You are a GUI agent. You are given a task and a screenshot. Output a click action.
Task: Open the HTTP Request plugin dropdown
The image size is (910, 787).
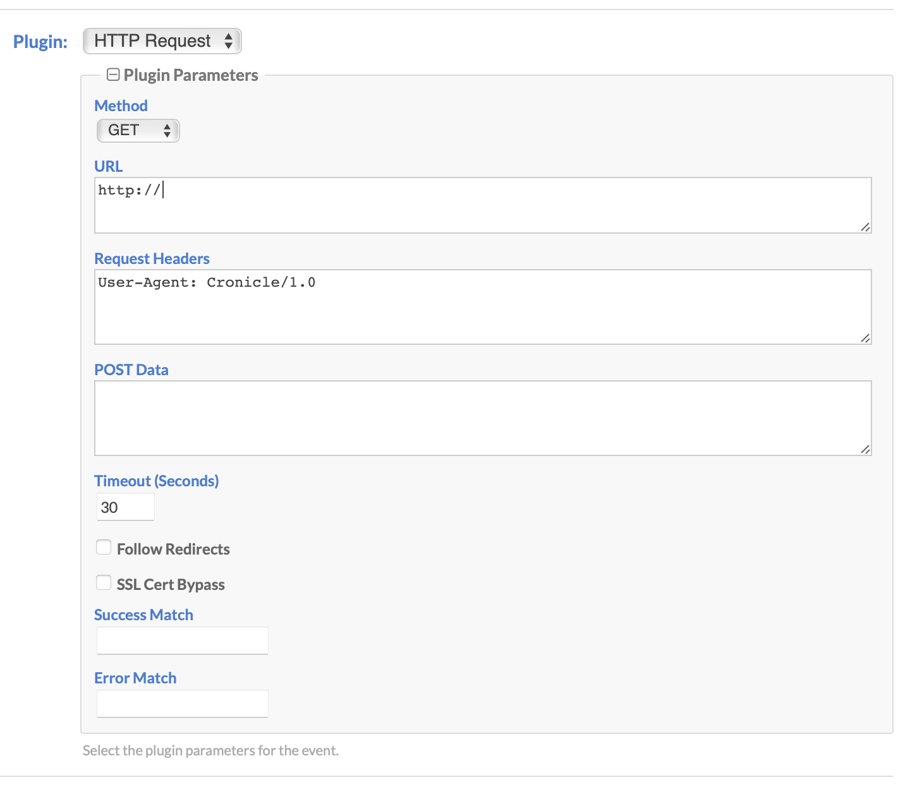pyautogui.click(x=162, y=42)
